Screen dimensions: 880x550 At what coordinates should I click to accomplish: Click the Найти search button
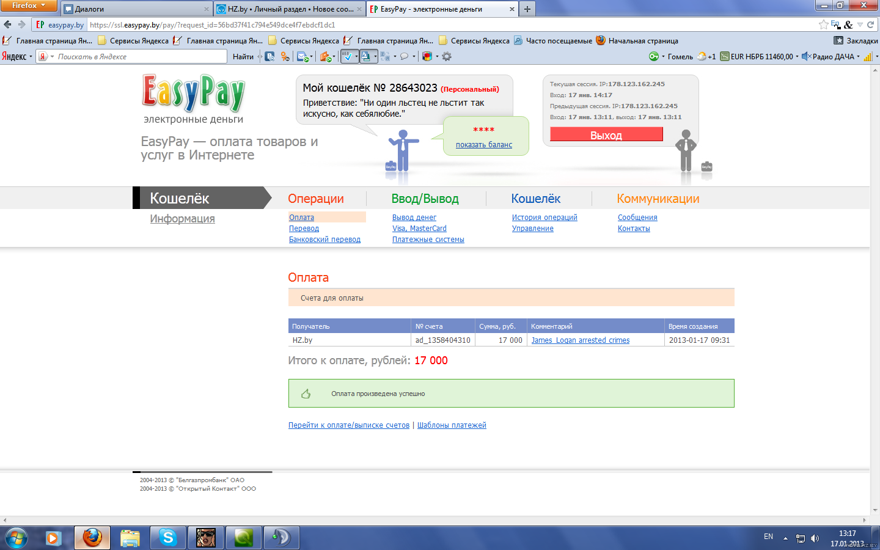[x=243, y=56]
